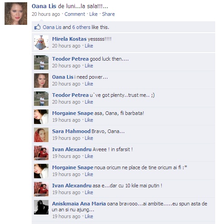Like Sara Mahmood's Bravo comment

click(89, 138)
